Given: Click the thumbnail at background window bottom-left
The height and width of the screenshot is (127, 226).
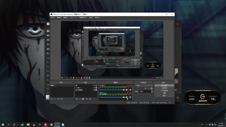Looking at the screenshot, I should coord(48,97).
